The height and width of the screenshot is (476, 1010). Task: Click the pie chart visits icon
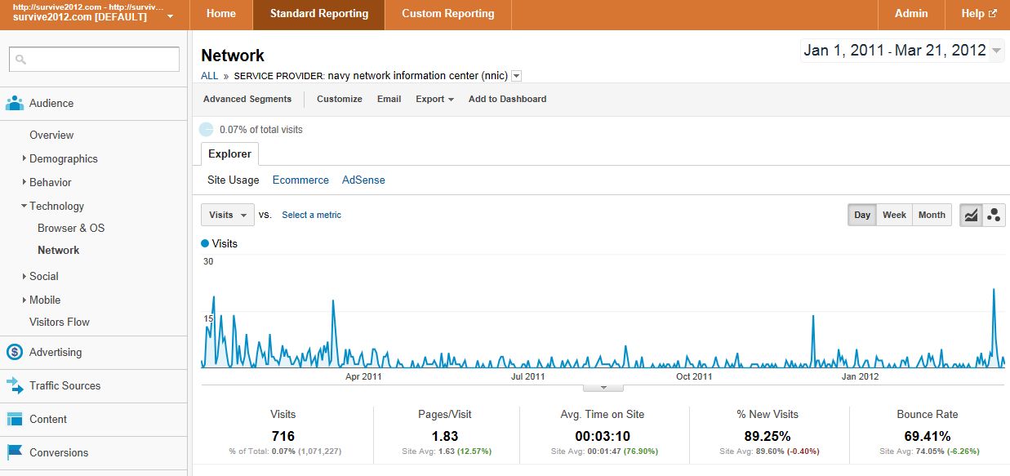click(207, 129)
